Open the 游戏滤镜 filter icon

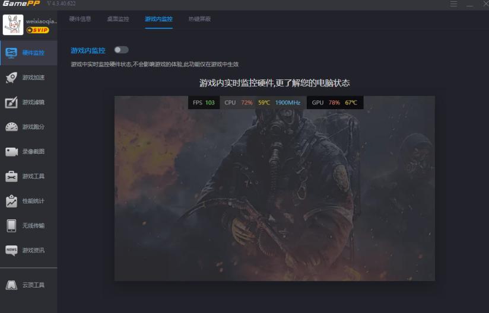[11, 102]
